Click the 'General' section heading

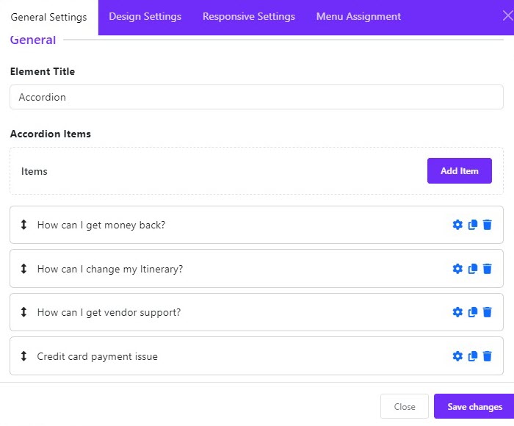coord(33,40)
